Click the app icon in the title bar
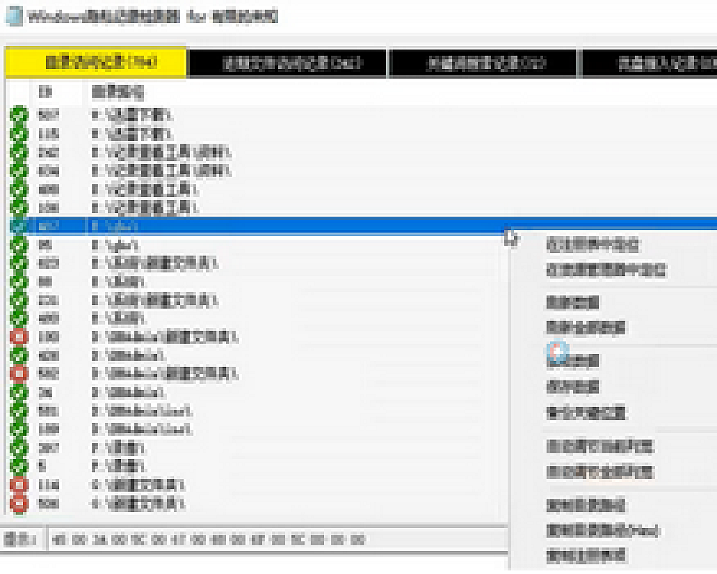This screenshot has height=574, width=717. (x=14, y=17)
